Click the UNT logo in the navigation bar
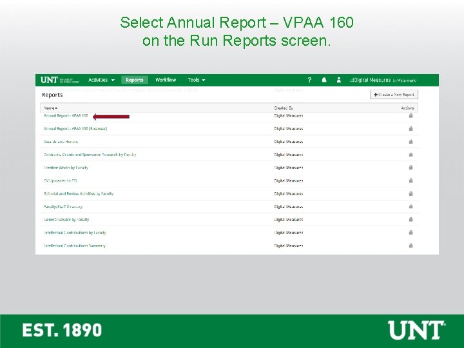This screenshot has height=348, width=464. tap(60, 80)
